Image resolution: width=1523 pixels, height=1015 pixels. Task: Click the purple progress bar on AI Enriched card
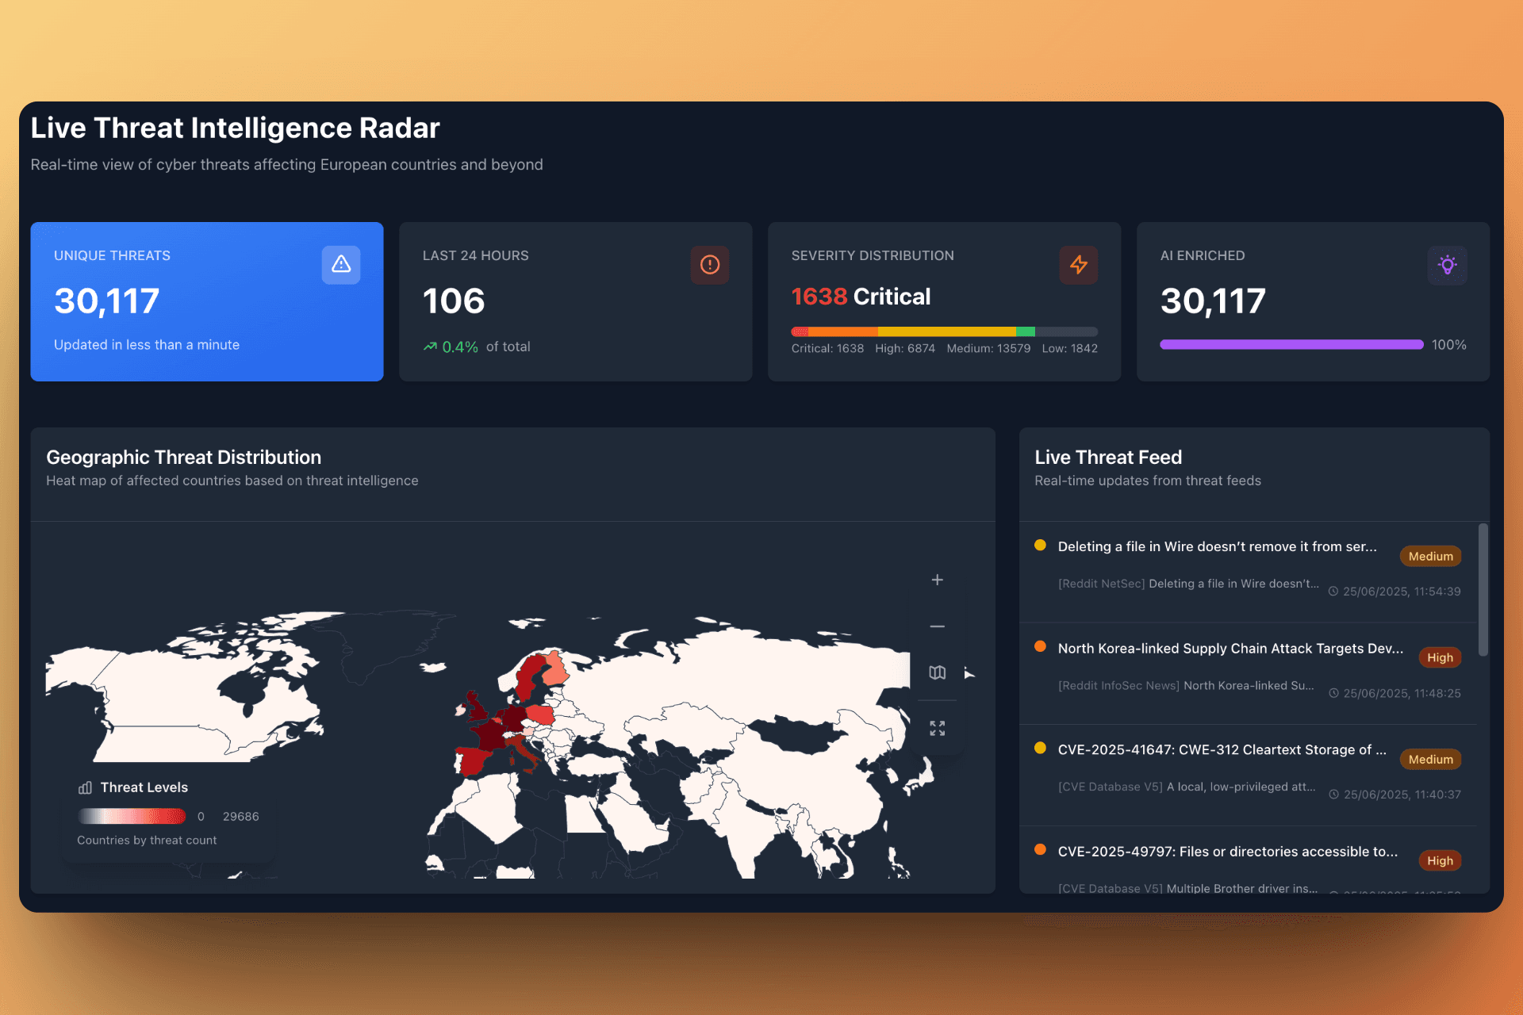click(x=1291, y=344)
